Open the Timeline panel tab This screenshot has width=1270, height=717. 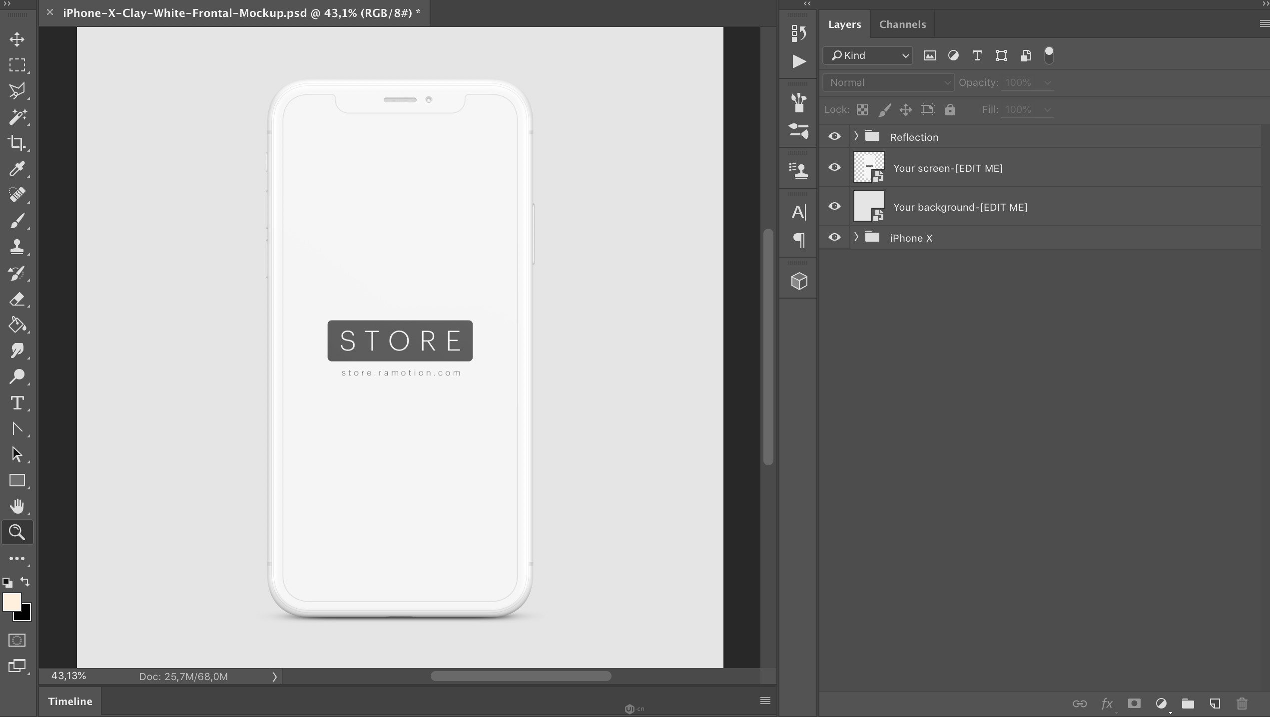click(70, 701)
